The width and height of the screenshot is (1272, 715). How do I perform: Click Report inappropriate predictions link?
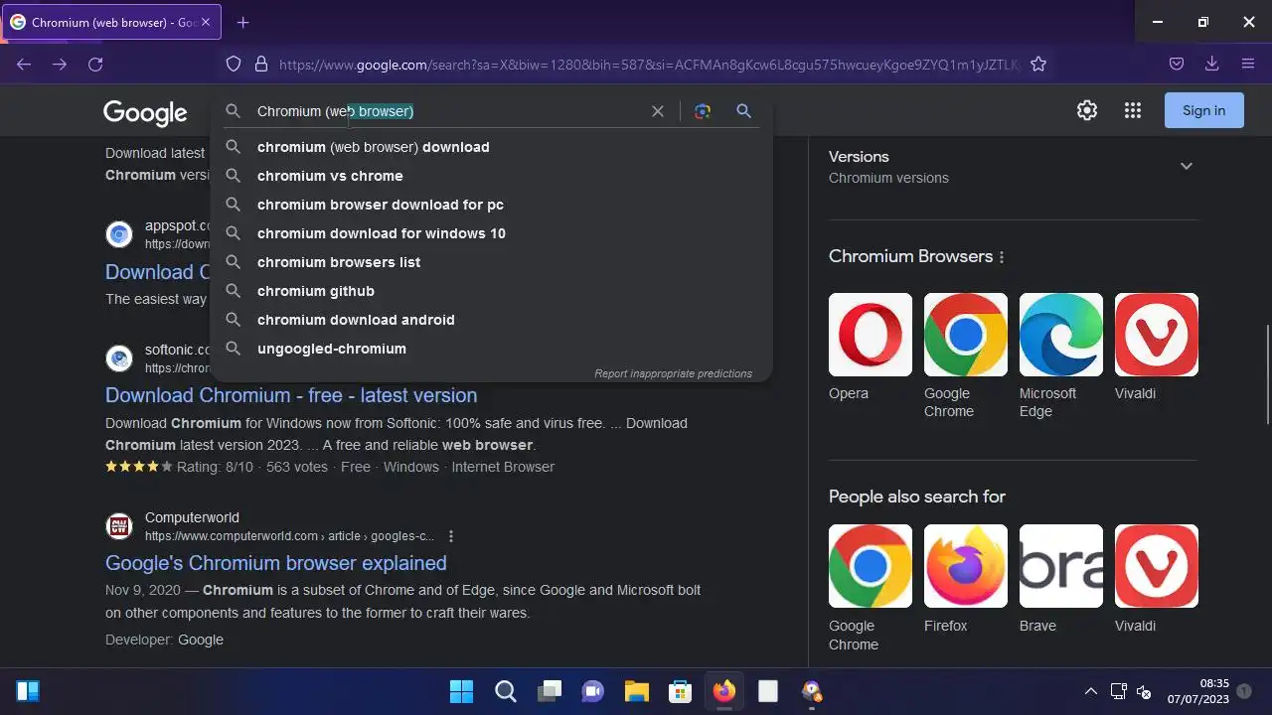click(x=673, y=373)
